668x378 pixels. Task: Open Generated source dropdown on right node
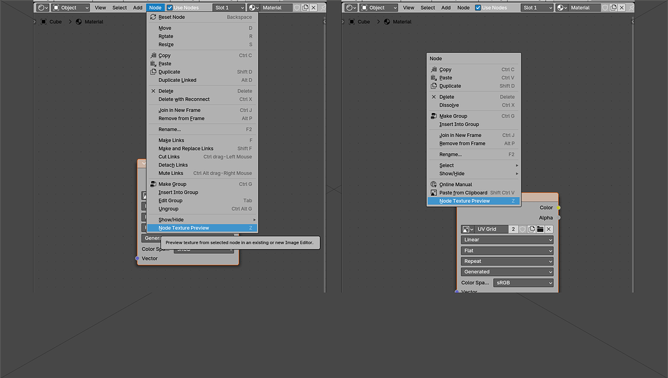tap(507, 272)
